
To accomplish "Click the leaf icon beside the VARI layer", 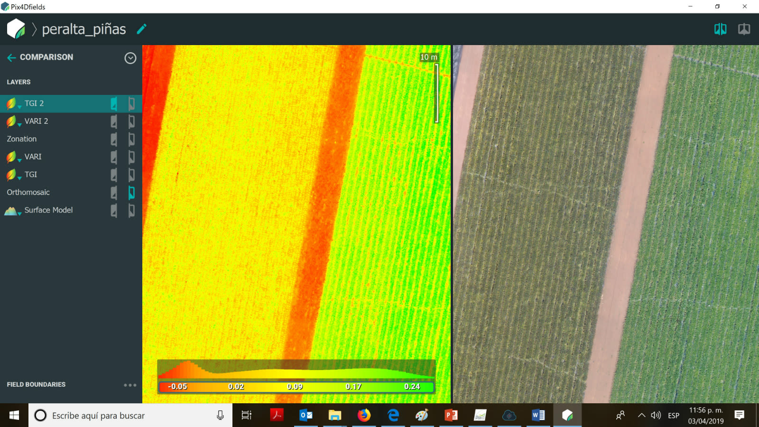I will pyautogui.click(x=11, y=157).
